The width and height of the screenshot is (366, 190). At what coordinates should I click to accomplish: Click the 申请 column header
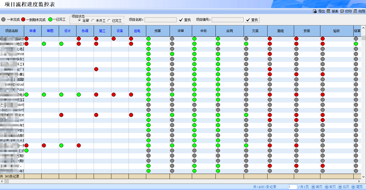click(33, 31)
